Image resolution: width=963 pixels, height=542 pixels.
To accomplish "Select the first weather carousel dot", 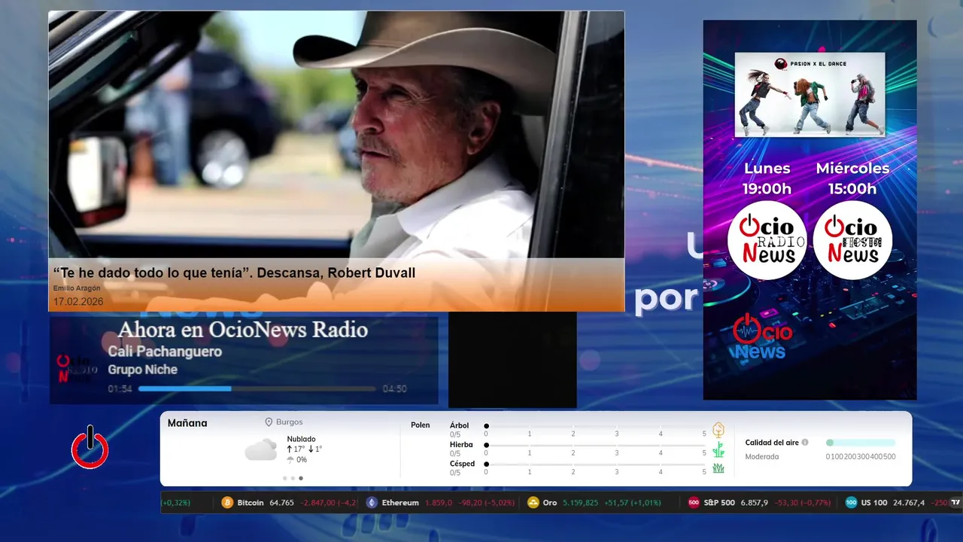I will click(x=285, y=478).
